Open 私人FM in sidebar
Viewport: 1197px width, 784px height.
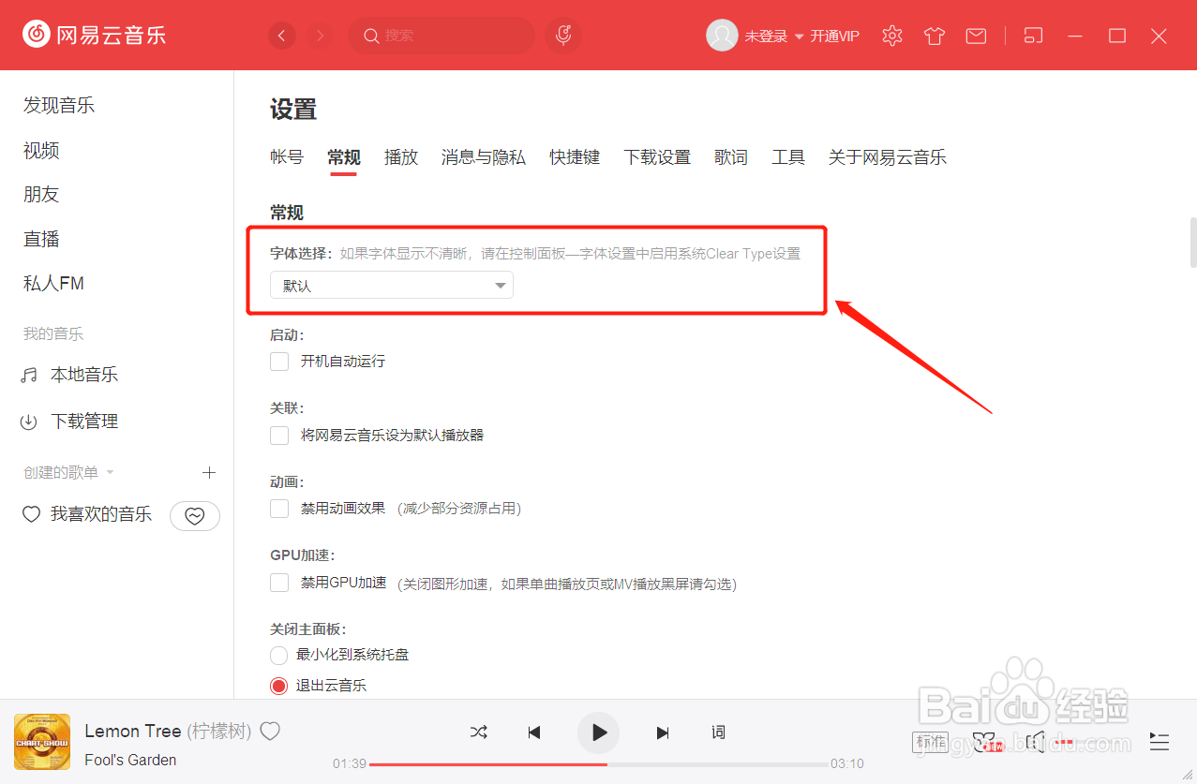[x=53, y=283]
